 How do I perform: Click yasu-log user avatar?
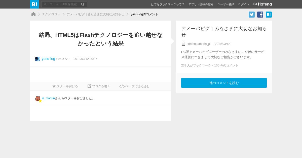[x=37, y=59]
